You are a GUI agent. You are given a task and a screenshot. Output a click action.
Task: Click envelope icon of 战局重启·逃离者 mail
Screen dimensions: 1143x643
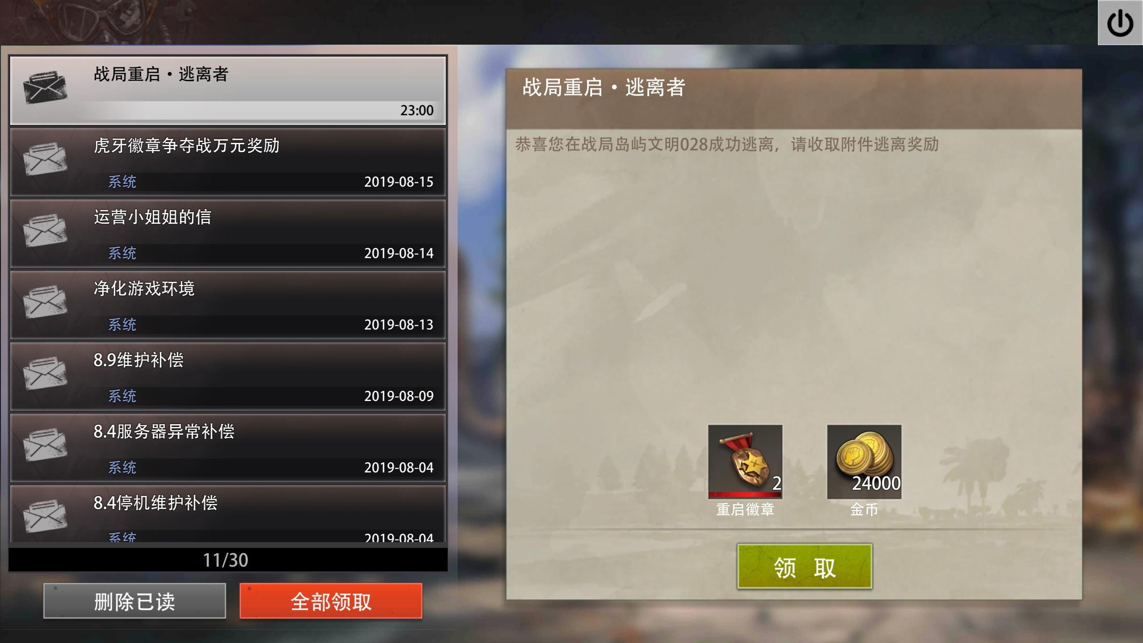tap(45, 87)
